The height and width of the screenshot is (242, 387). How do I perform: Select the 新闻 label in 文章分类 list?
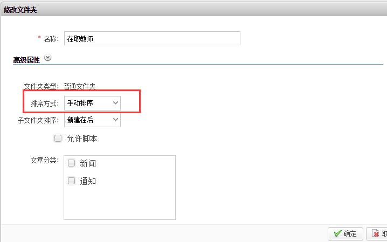pyautogui.click(x=88, y=164)
